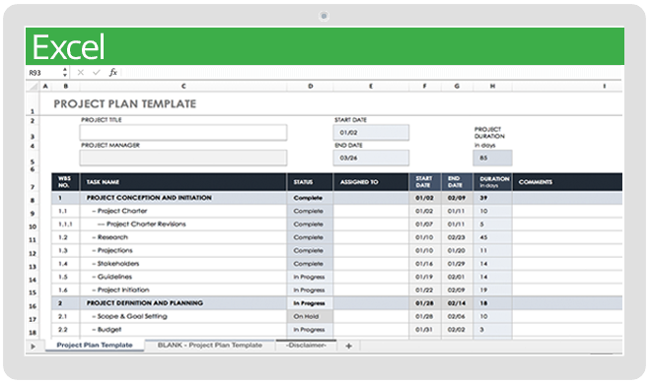Click the select-all corner triangle
Viewport: 651px width, 384px height.
33,87
